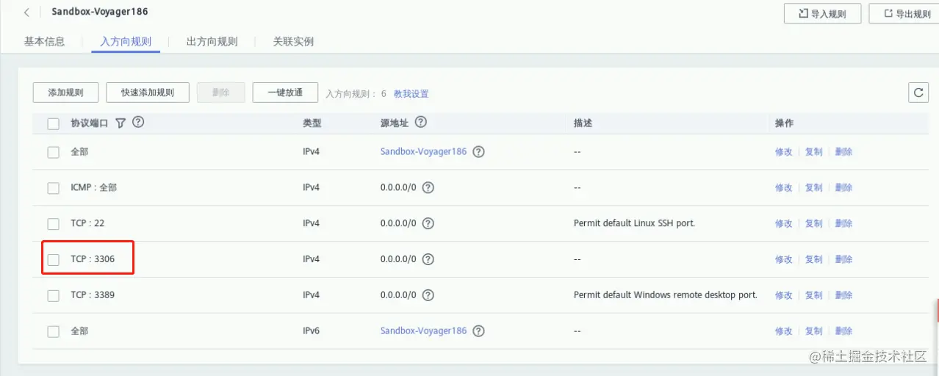Select the TCP : 3306 rule checkbox
Viewport: 939px width, 376px height.
(x=53, y=259)
